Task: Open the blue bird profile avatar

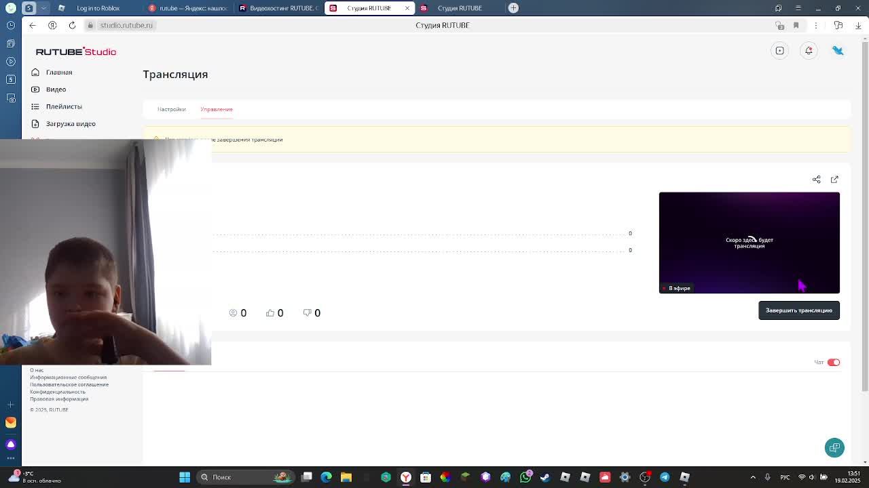Action: (x=838, y=51)
